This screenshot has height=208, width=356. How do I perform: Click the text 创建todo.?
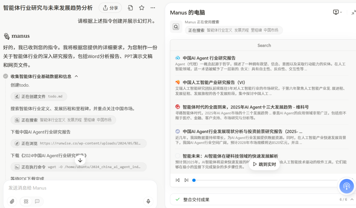coord(20,85)
